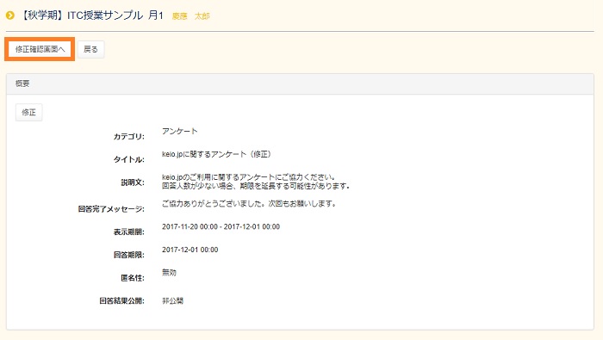
Task: Click the 回答結果公開 label
Action: [122, 300]
